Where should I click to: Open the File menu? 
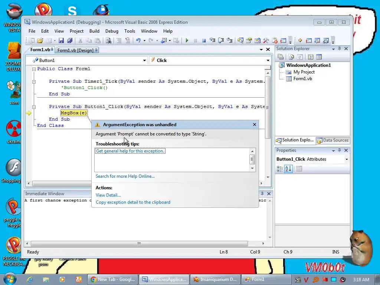pos(32,31)
